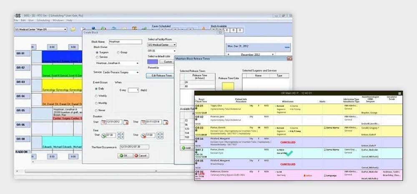This screenshot has width=417, height=194.
Task: Click the red clock icon beside Time Stop
Action: point(143,135)
